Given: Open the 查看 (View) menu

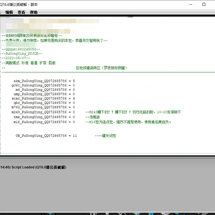Looking at the screenshot, I should (21, 12).
